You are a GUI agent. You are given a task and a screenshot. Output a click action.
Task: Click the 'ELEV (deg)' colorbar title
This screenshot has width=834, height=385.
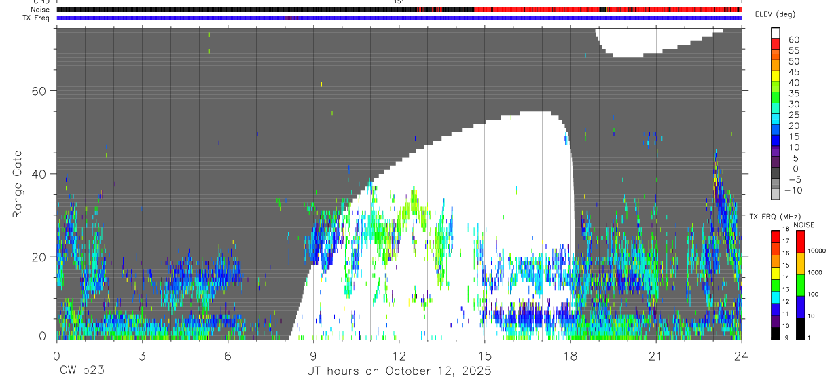[x=775, y=14]
